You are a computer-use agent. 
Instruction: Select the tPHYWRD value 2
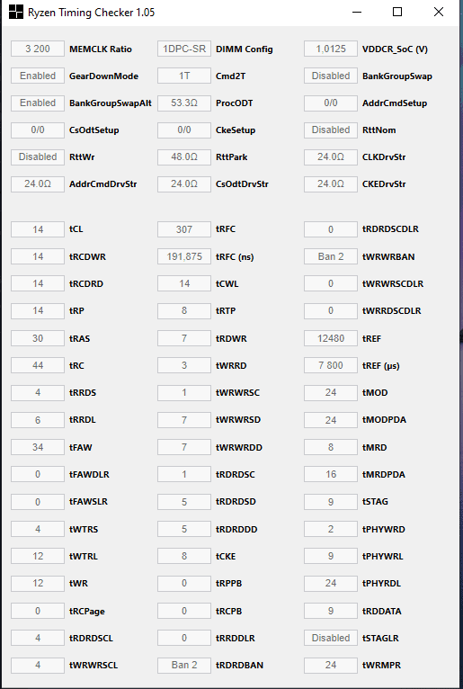331,529
